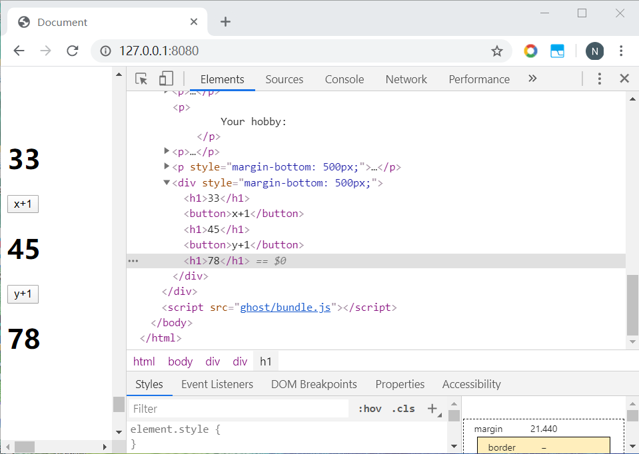Expand the collapsed p element above margin-bottom p

pos(167,151)
